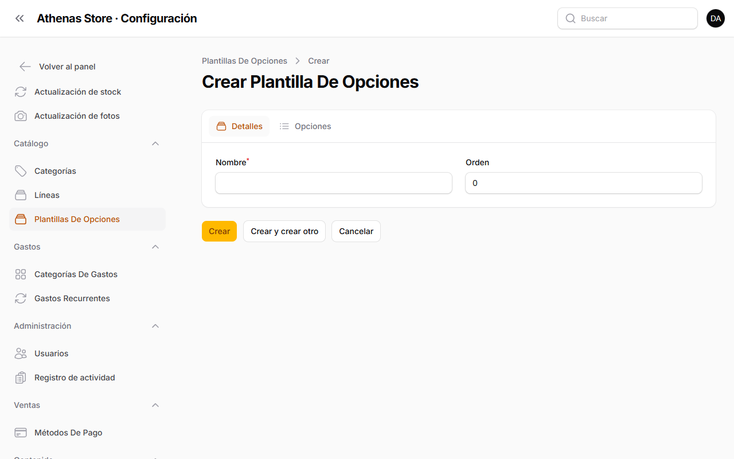Image resolution: width=734 pixels, height=459 pixels.
Task: Click the stack icon next to Líneas
Action: pos(21,195)
